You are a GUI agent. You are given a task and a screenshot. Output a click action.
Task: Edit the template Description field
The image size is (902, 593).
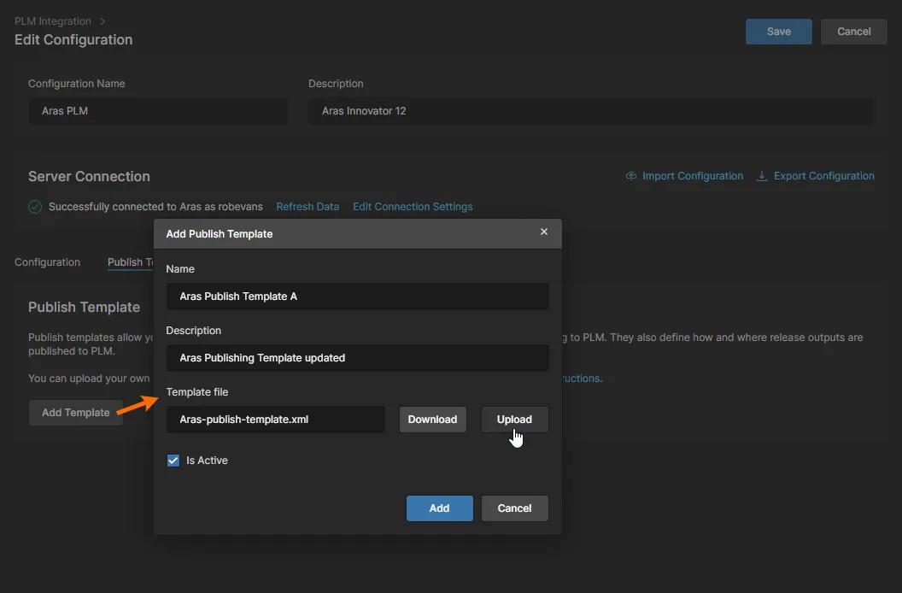357,357
